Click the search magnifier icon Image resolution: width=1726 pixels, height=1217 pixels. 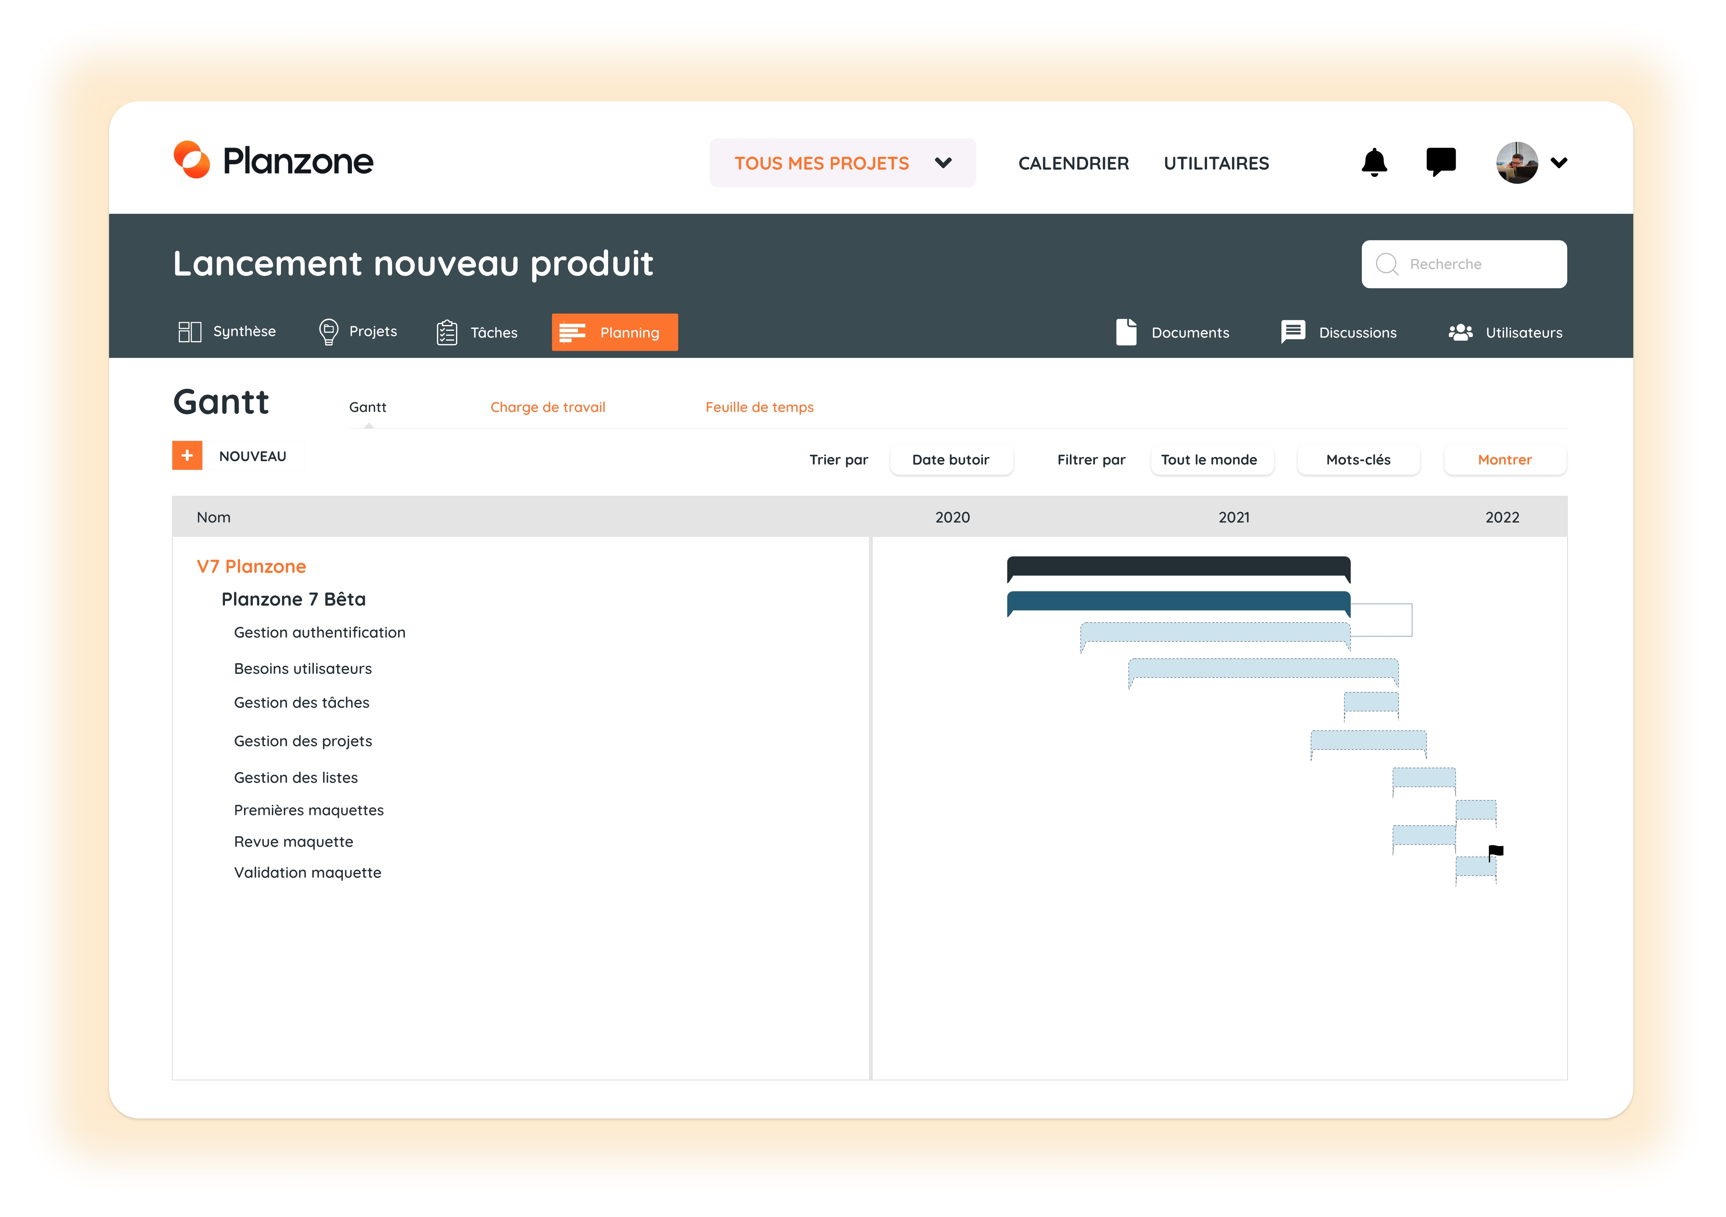(1386, 265)
